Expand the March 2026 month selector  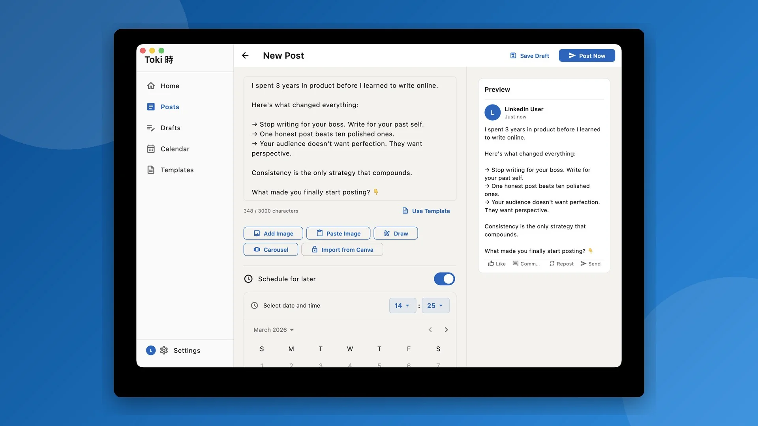coord(274,330)
